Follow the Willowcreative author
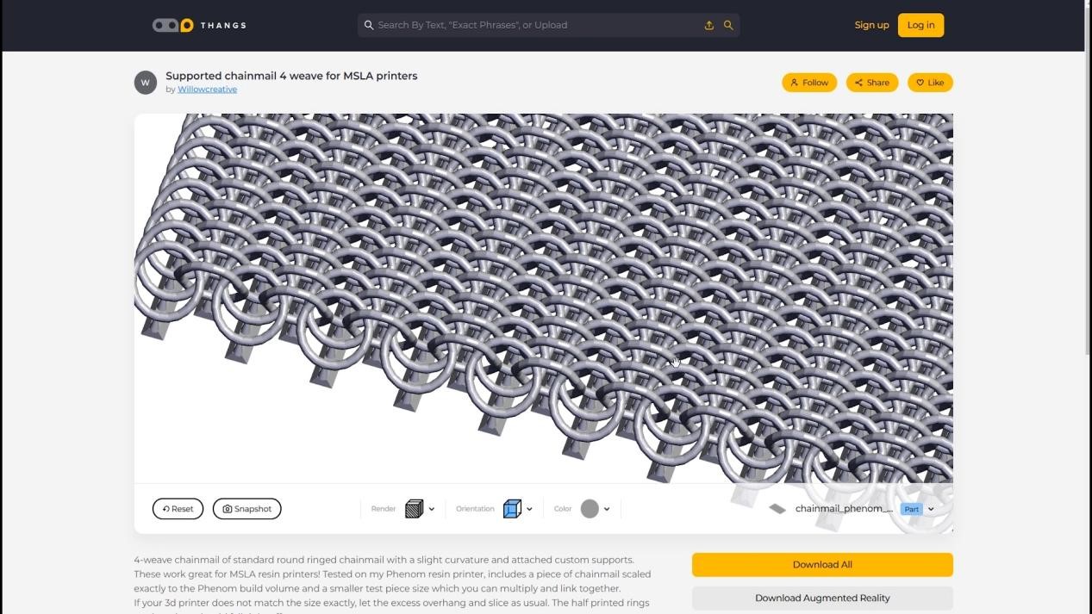Image resolution: width=1092 pixels, height=614 pixels. (x=809, y=83)
